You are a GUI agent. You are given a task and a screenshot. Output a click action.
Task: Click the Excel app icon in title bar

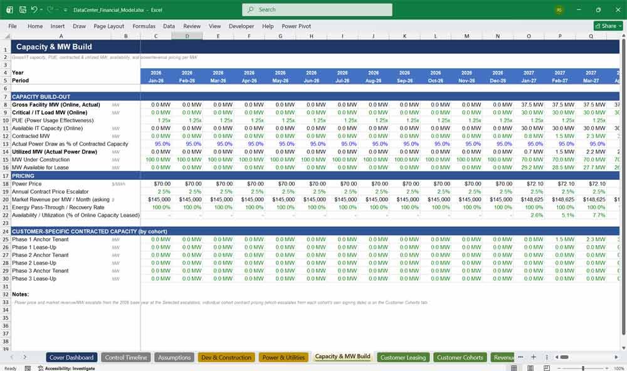coord(9,9)
